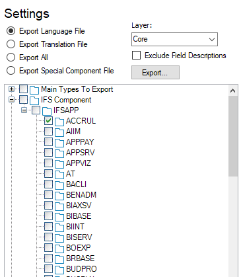Collapse the IFS Component node
This screenshot has width=241, height=277.
(x=11, y=100)
